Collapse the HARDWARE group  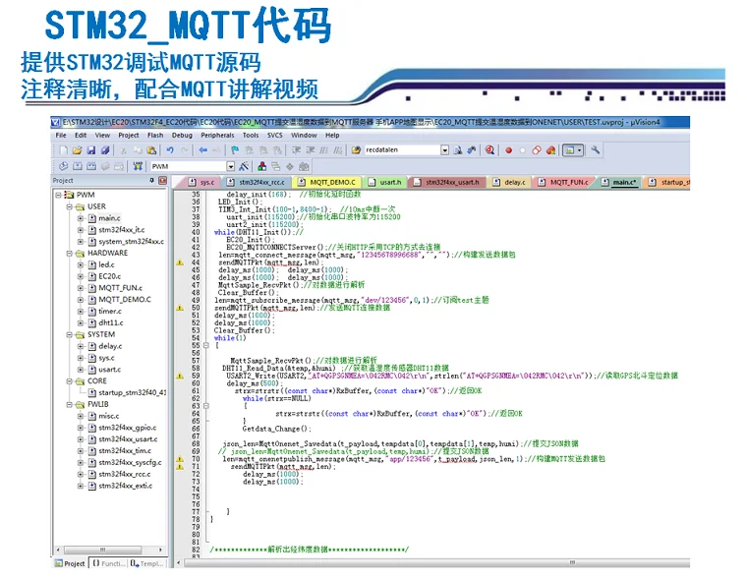pos(70,253)
